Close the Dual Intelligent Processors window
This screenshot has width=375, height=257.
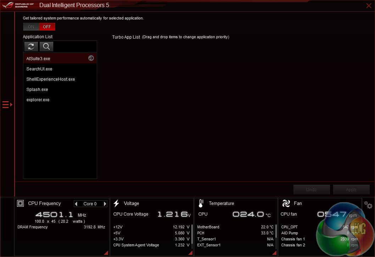tap(369, 6)
